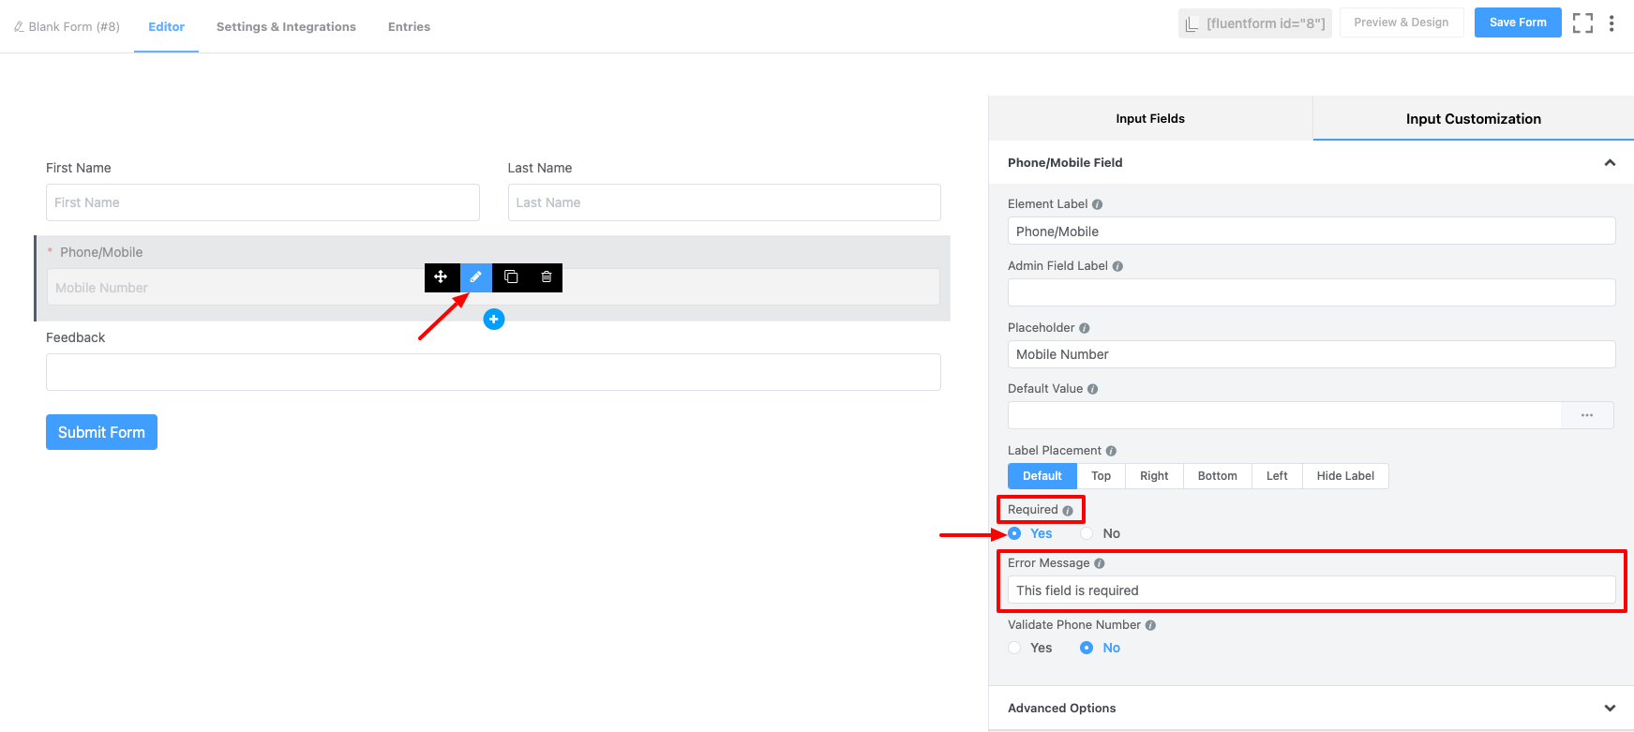The width and height of the screenshot is (1634, 732).
Task: Open Default Value shortcode options ellipsis
Action: coord(1586,415)
